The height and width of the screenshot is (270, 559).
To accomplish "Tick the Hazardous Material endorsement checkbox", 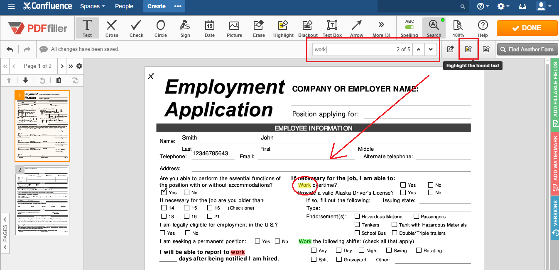I will 357,216.
